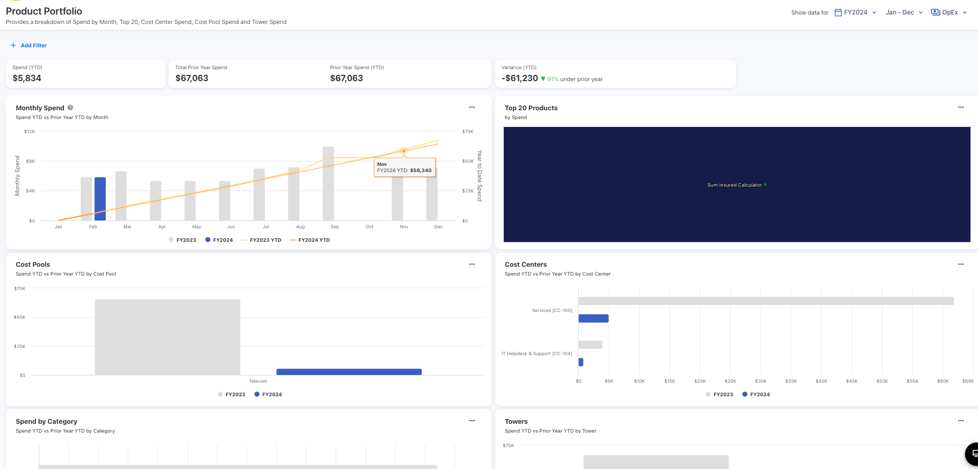Open Monthly Spend card options menu
Screen dimensions: 978x469
472,107
